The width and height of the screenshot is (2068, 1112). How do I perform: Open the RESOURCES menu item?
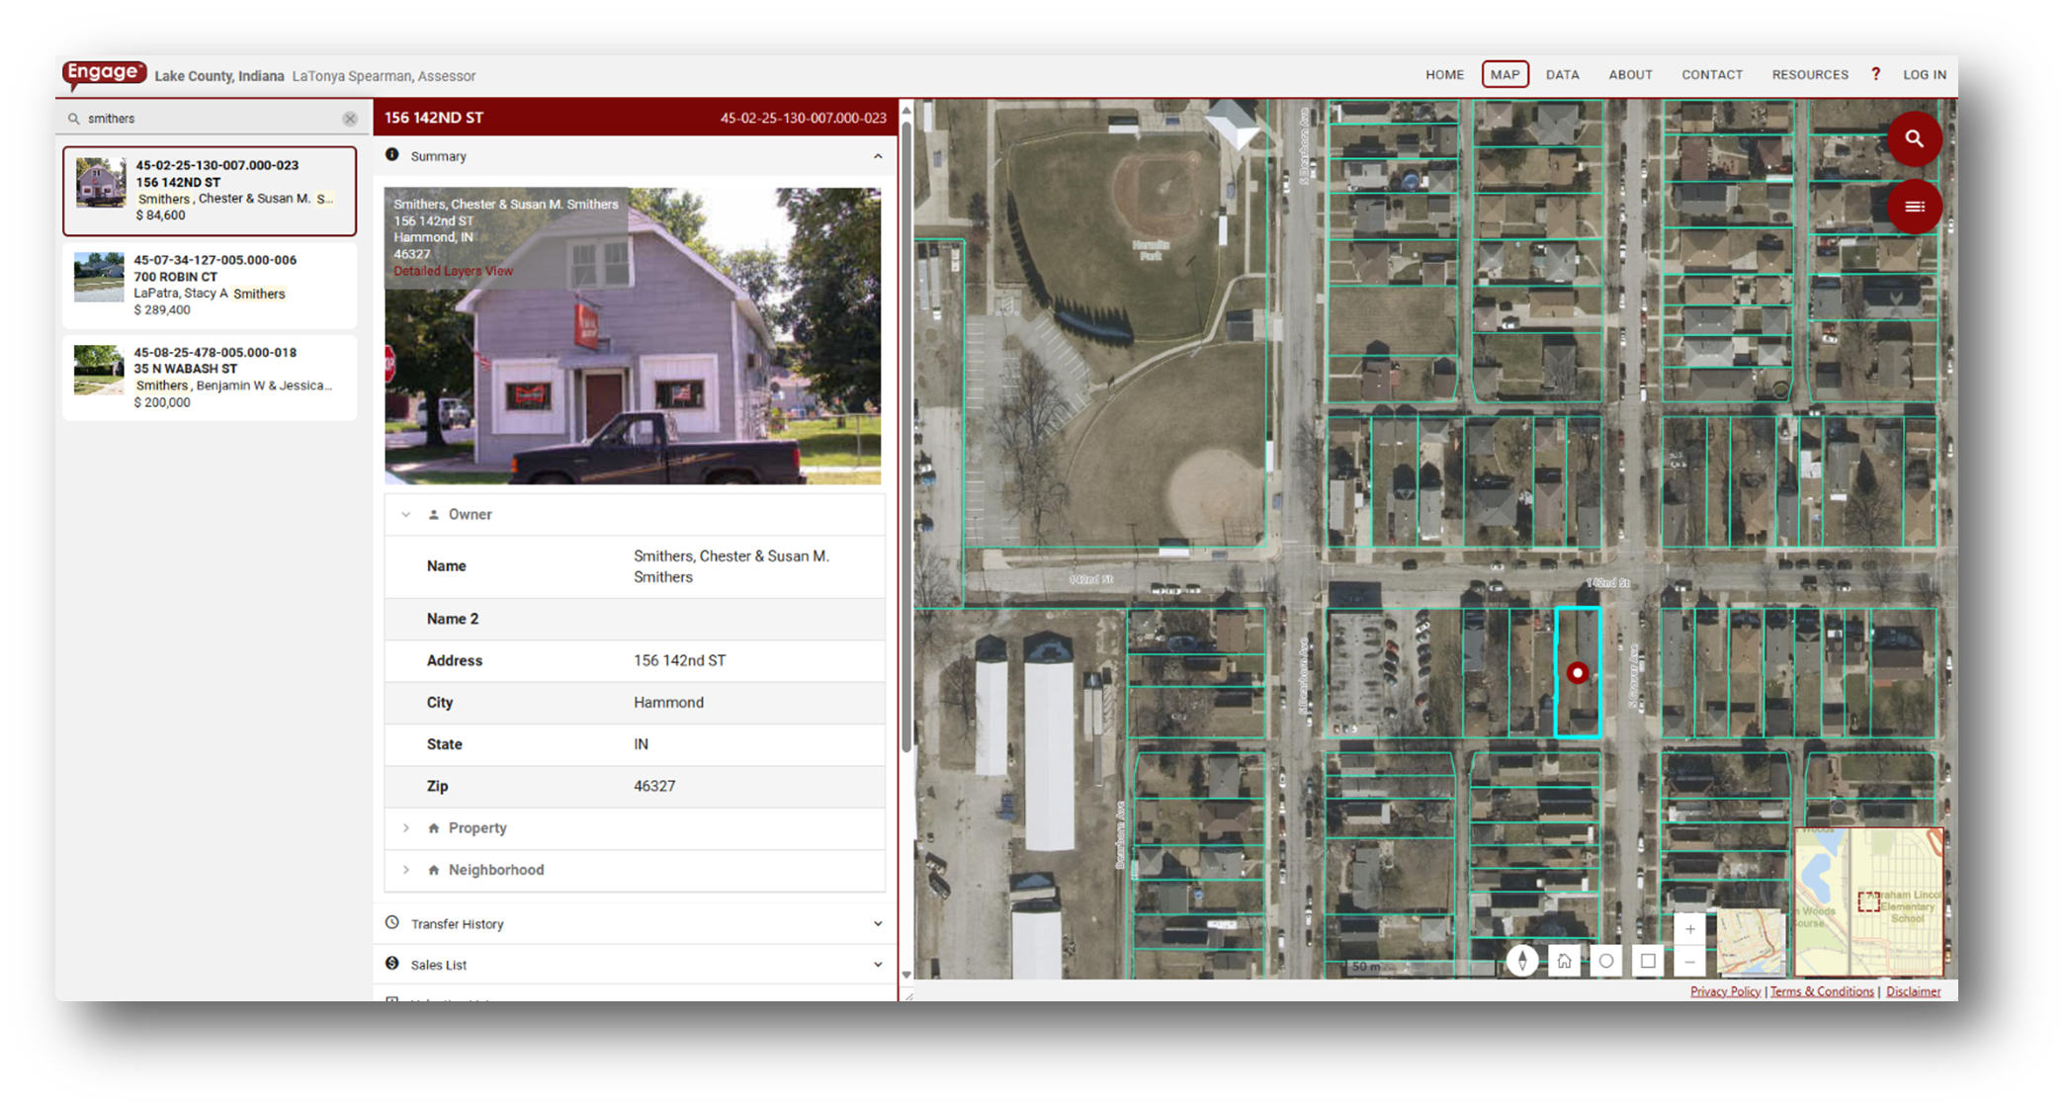click(1809, 75)
